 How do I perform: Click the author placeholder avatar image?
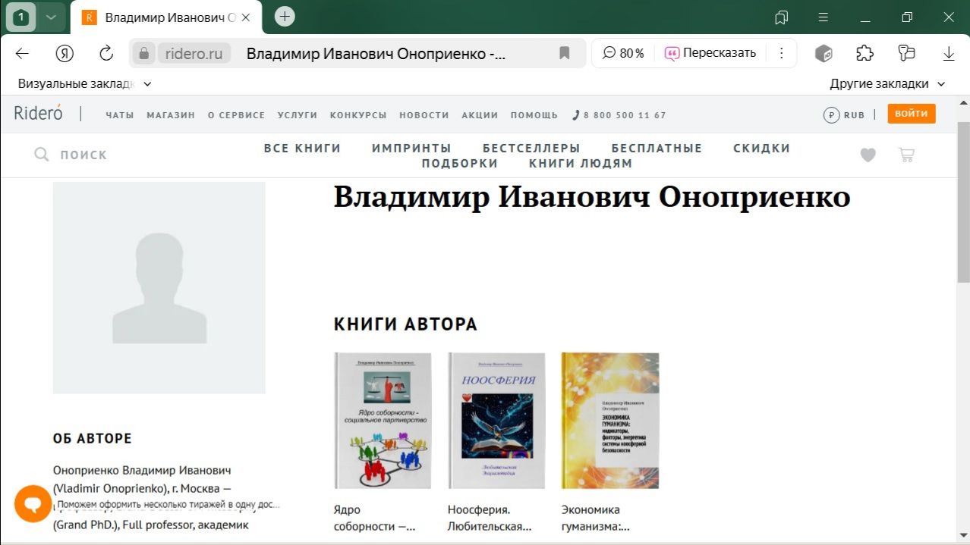(x=159, y=287)
